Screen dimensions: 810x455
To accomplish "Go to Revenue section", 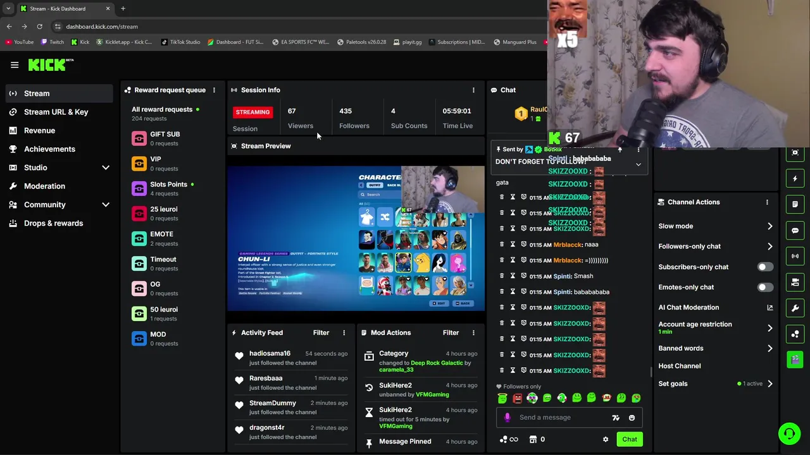I will 39,130.
